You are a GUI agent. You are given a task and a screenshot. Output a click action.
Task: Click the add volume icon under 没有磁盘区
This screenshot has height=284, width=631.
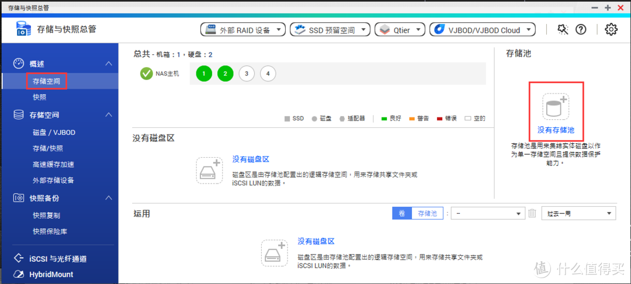tap(209, 171)
